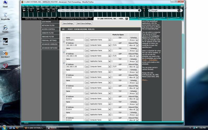Click the Firefox Reload page icon
Viewport: 208px width, 130px height.
point(38,11)
